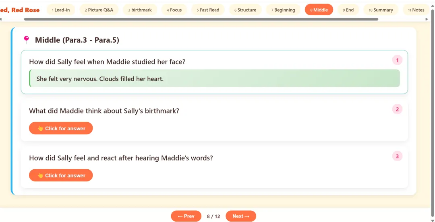Reveal answer about Maddie's view of the birthmark
This screenshot has height=222, width=435.
pos(61,128)
